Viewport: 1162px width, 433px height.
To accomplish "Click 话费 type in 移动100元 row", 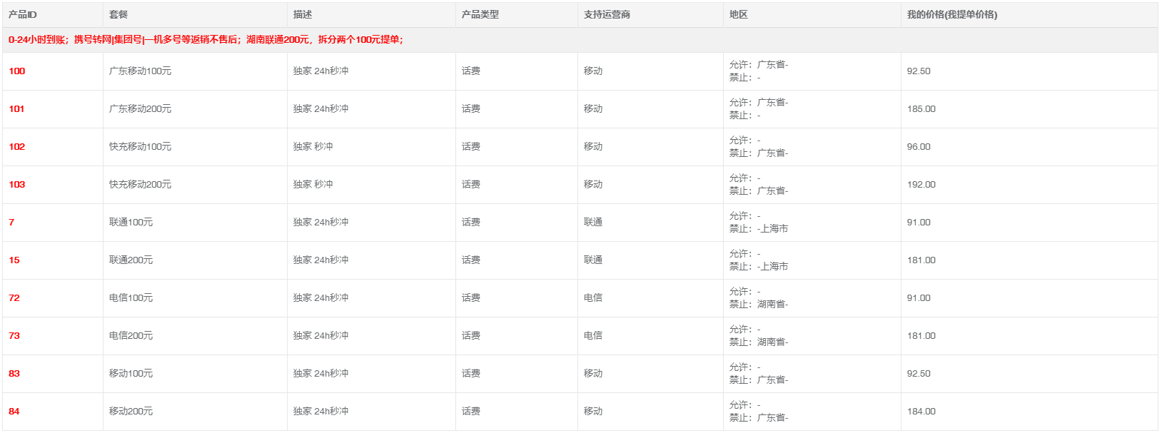I will (471, 374).
